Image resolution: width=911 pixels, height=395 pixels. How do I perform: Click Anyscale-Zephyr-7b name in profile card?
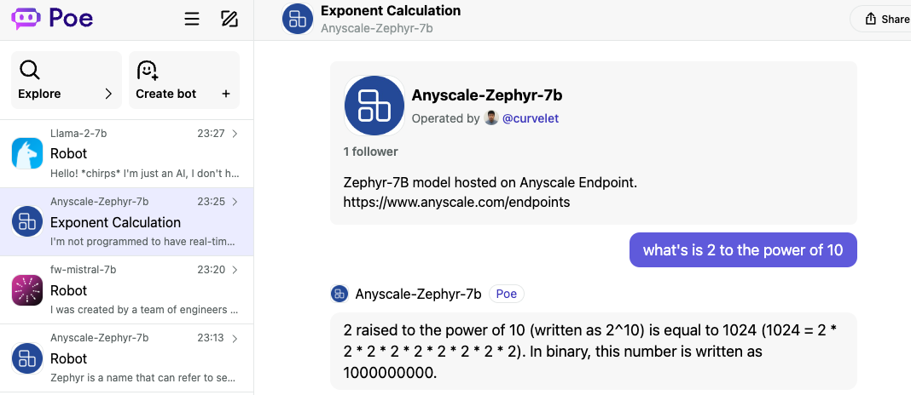coord(487,95)
